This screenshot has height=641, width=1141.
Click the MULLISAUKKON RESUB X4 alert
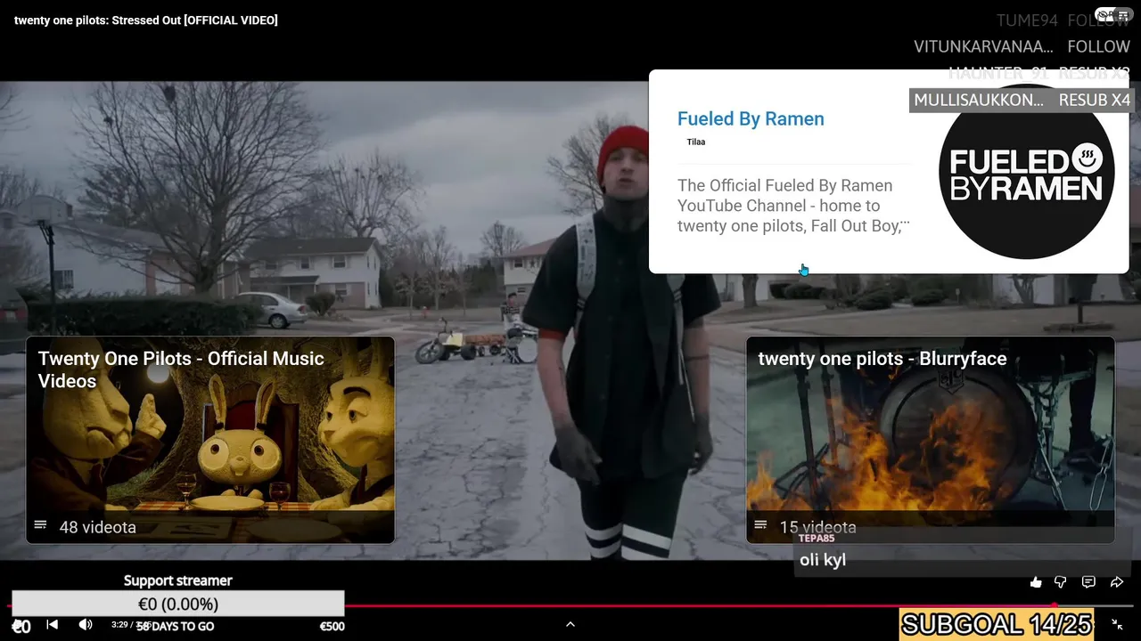click(x=1020, y=100)
